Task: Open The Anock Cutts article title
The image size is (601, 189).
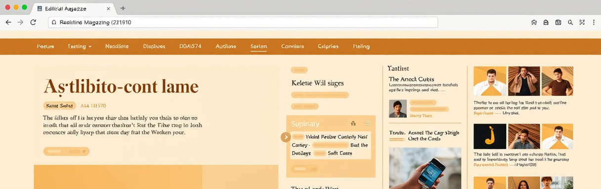Action: click(x=411, y=79)
